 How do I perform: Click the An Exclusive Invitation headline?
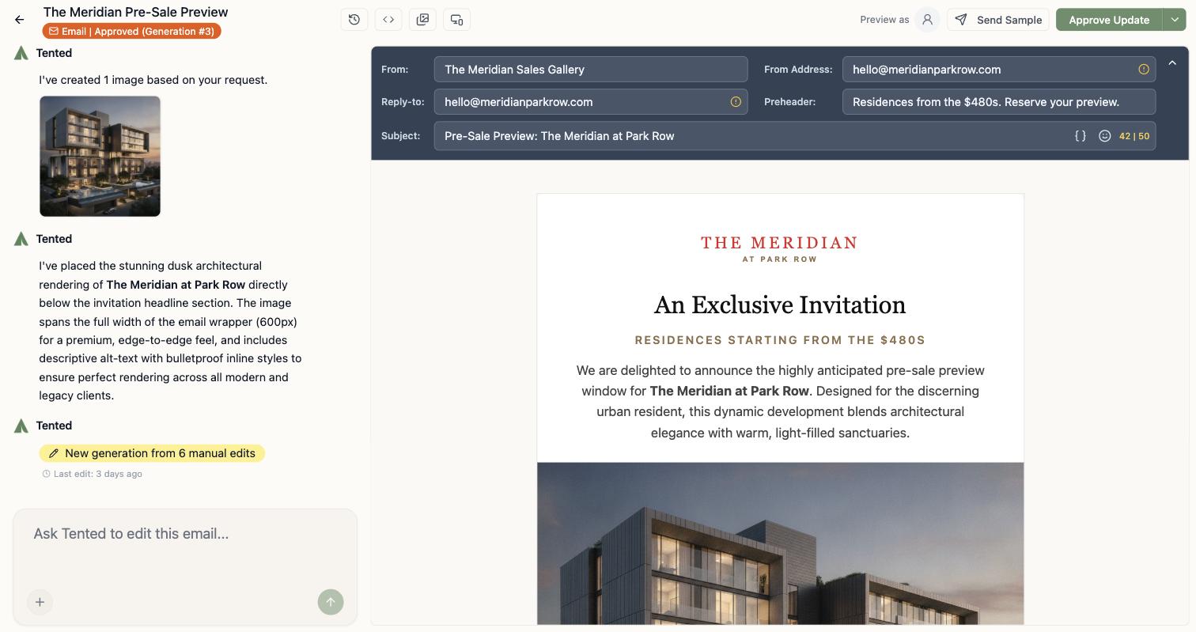(x=780, y=305)
